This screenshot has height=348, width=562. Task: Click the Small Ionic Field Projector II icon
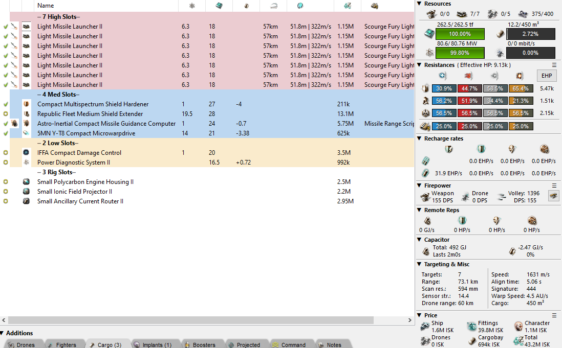pos(26,192)
